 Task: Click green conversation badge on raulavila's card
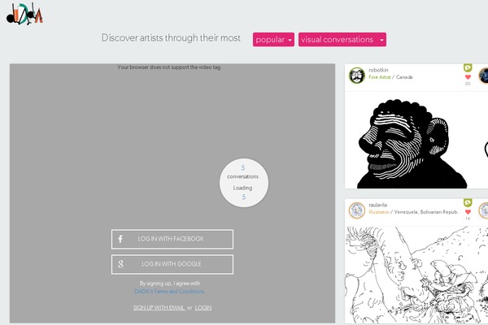click(468, 202)
